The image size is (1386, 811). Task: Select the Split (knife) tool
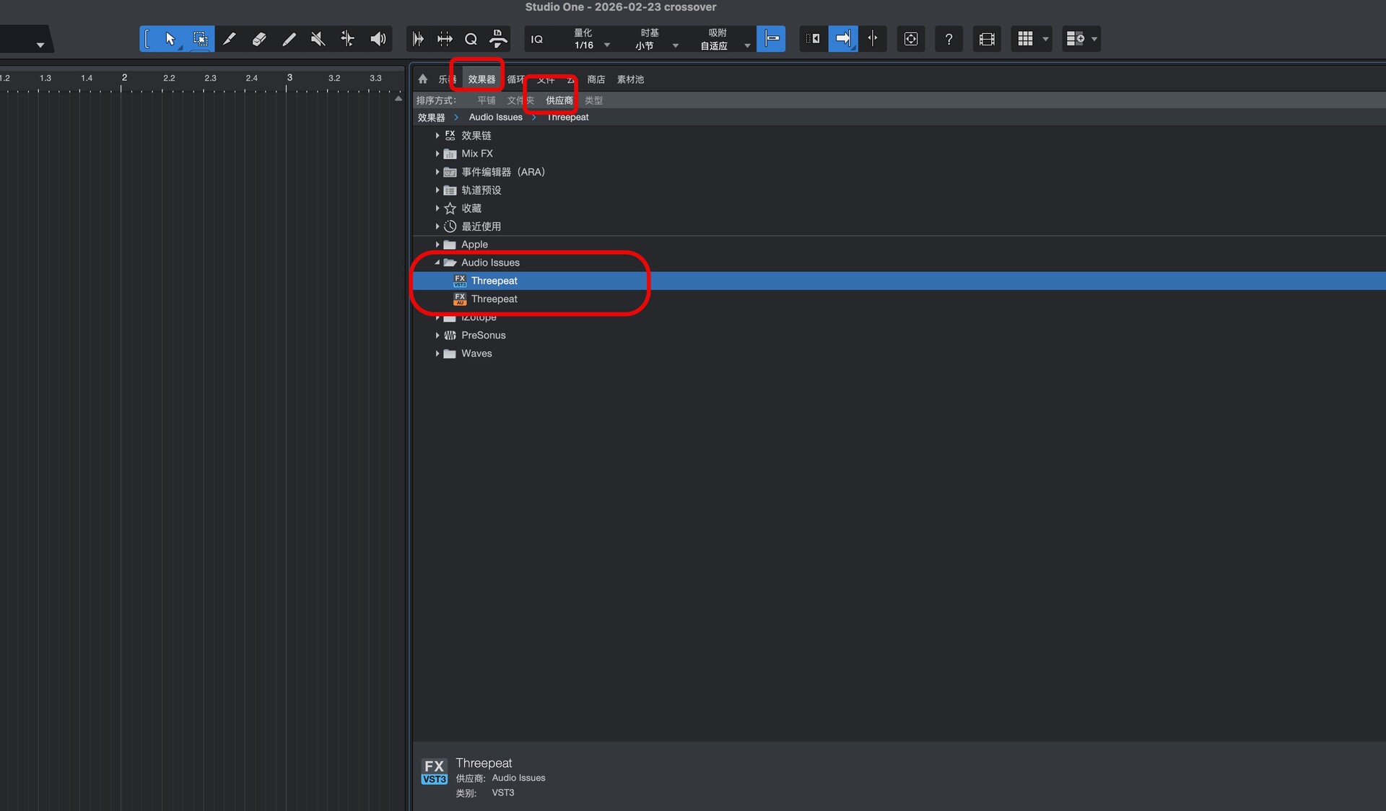[230, 39]
